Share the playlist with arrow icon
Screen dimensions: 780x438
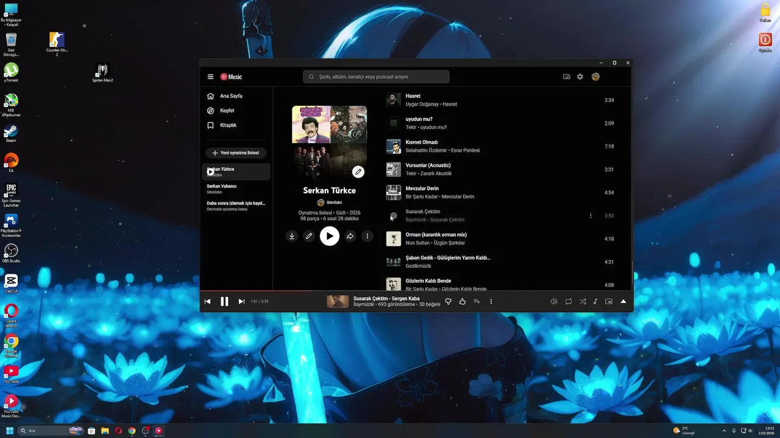(350, 236)
